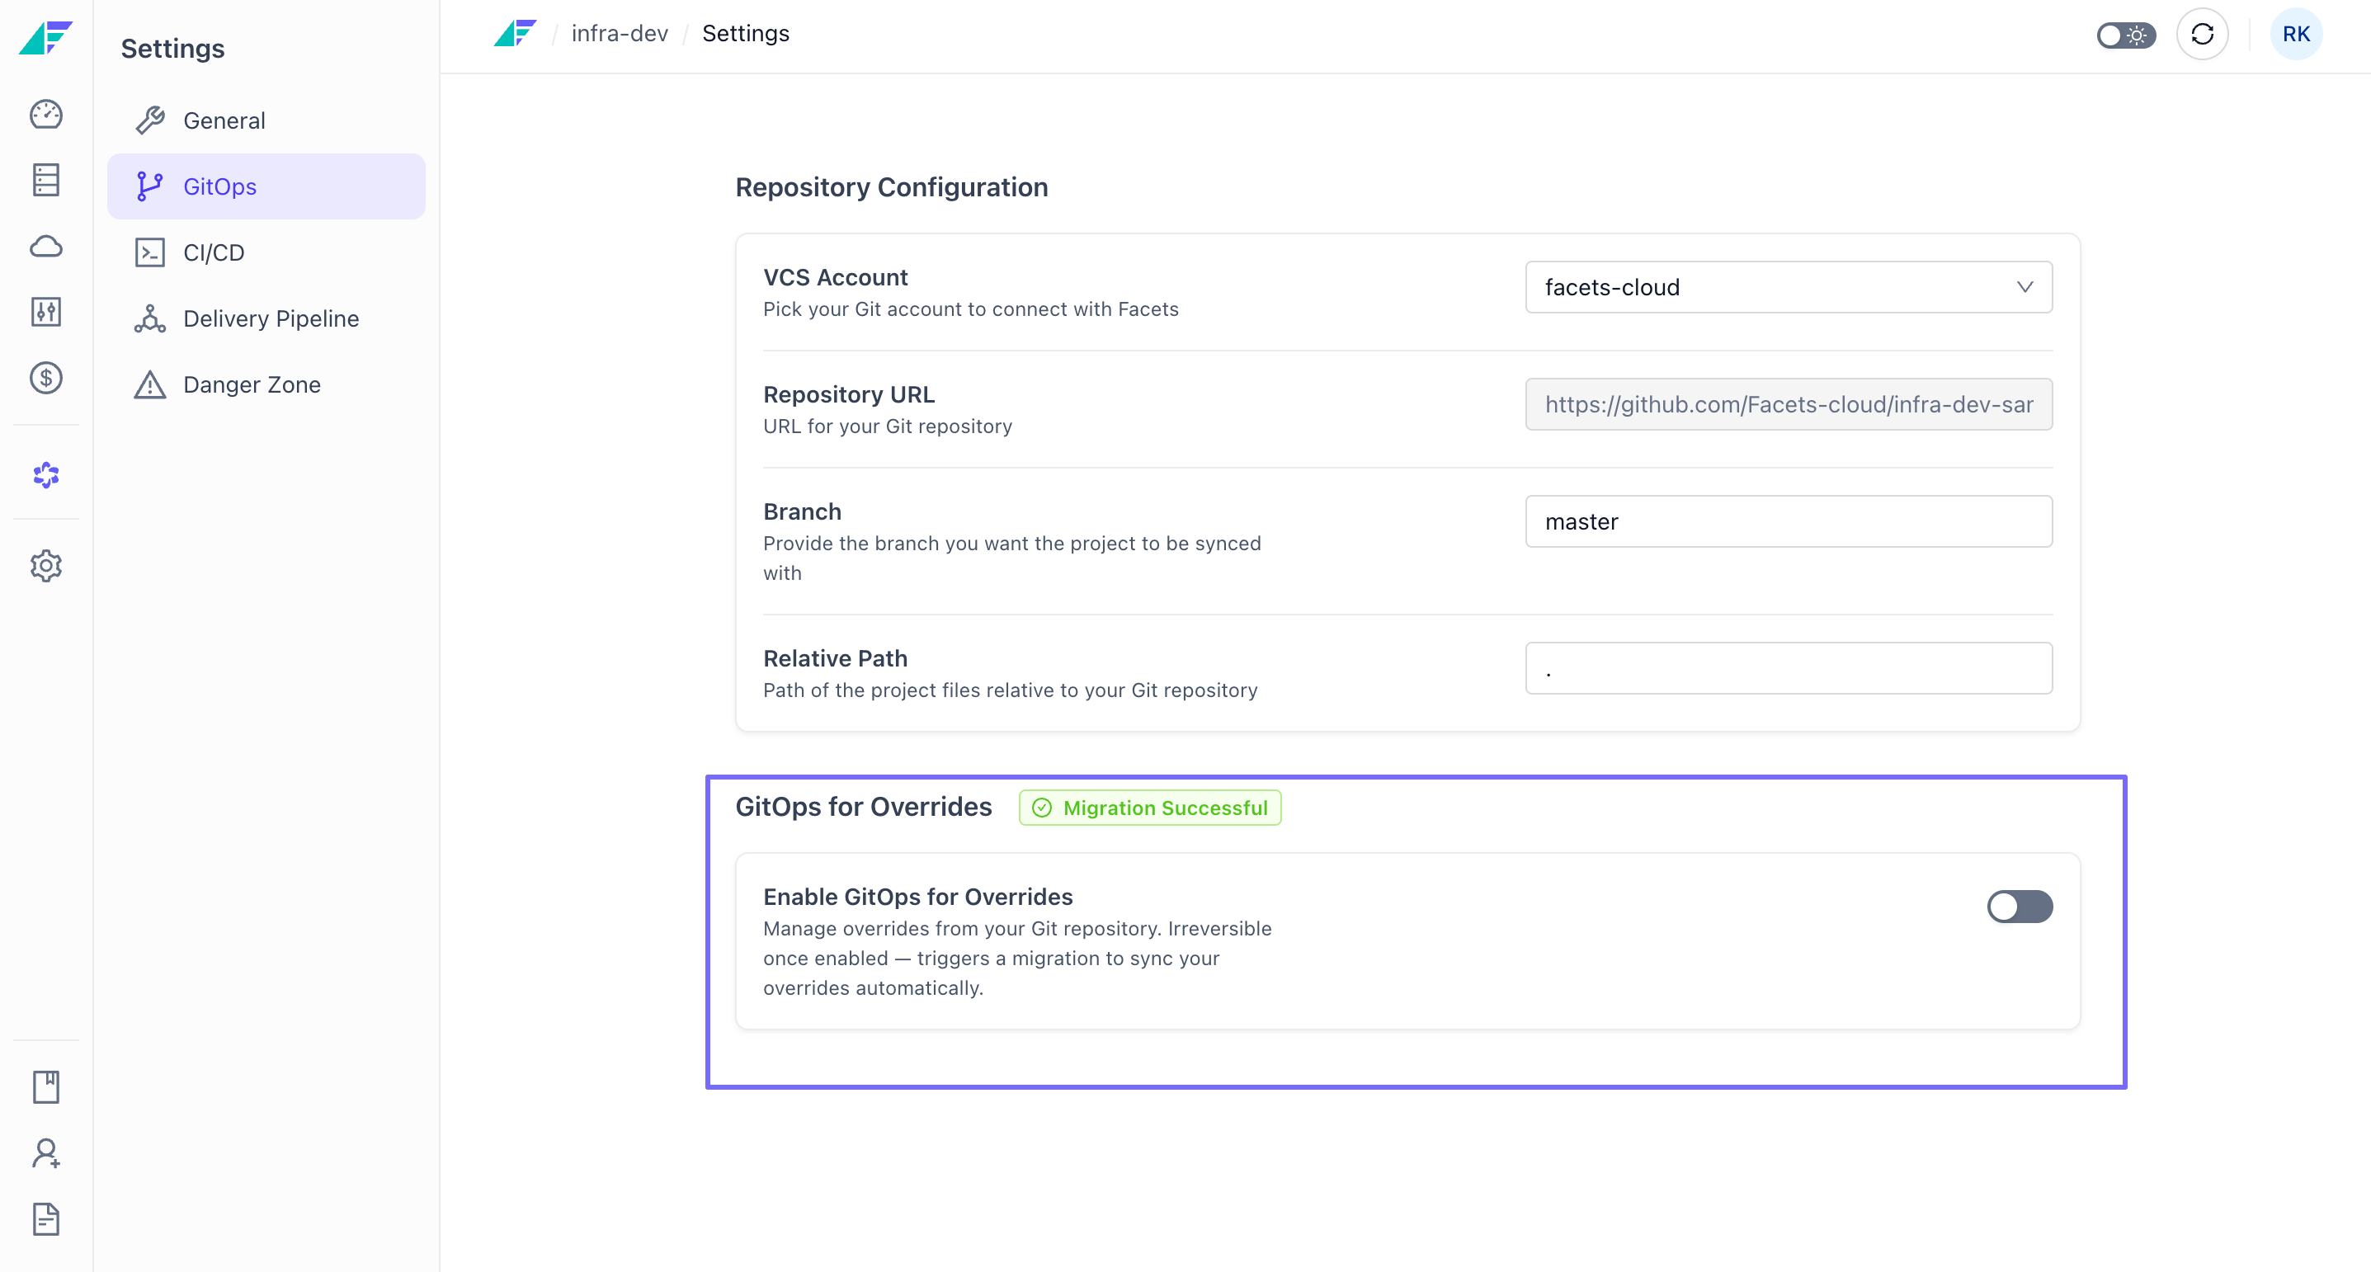
Task: Expand the VCS Account facets-cloud dropdown
Action: (x=1789, y=287)
